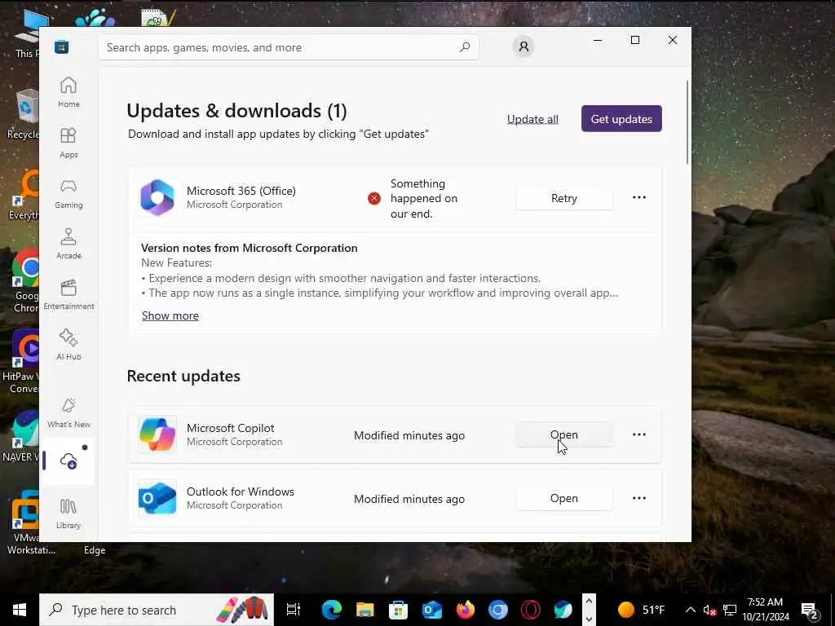The height and width of the screenshot is (626, 835).
Task: Open File Explorer from the taskbar
Action: (x=364, y=610)
